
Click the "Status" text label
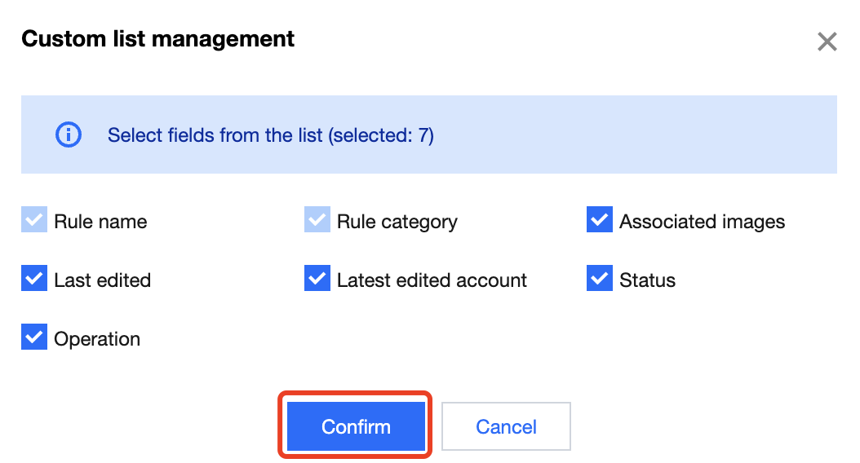pos(647,280)
